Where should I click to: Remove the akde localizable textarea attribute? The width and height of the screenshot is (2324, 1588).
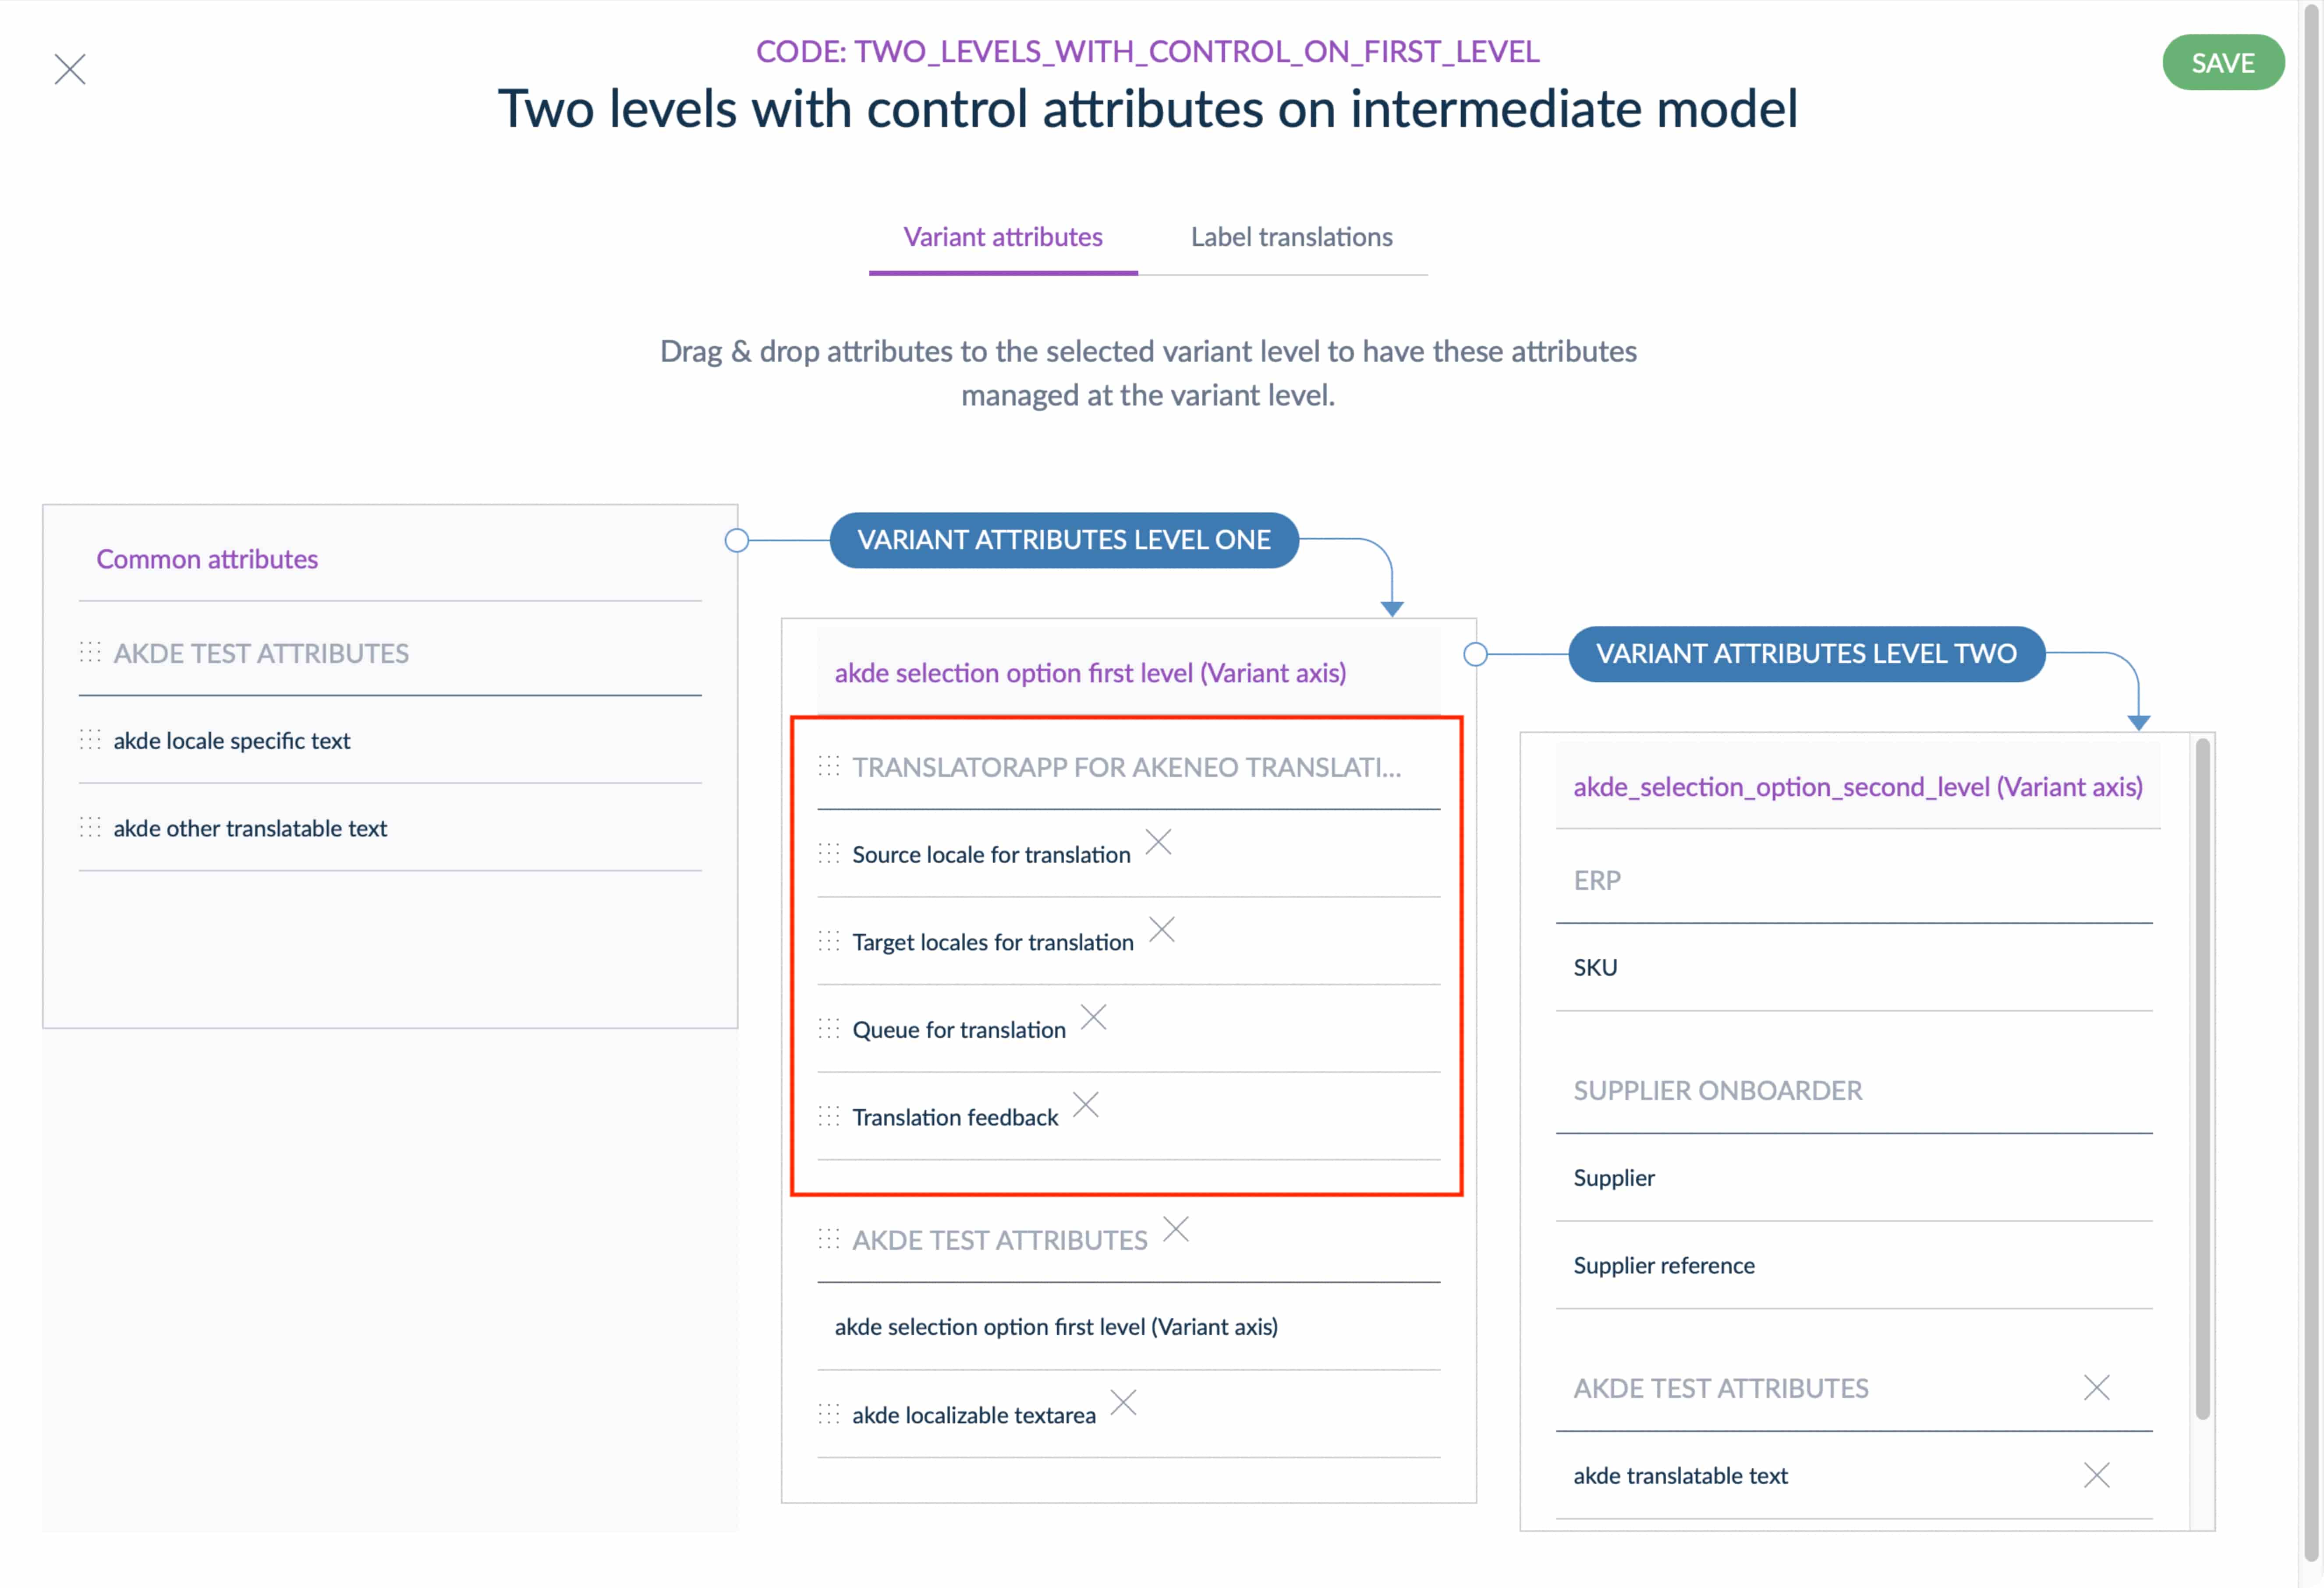(x=1124, y=1403)
